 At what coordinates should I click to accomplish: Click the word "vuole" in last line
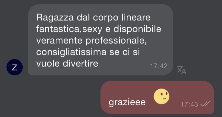(x=48, y=64)
